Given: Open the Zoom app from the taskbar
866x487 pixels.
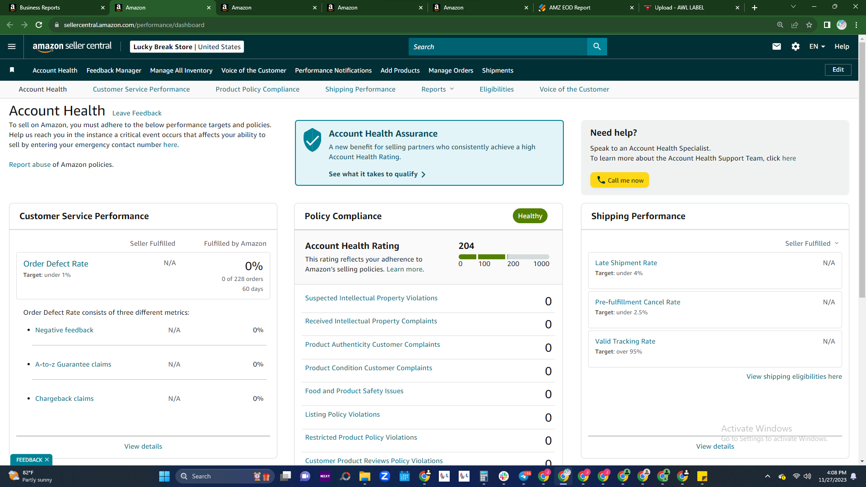Looking at the screenshot, I should (x=385, y=476).
